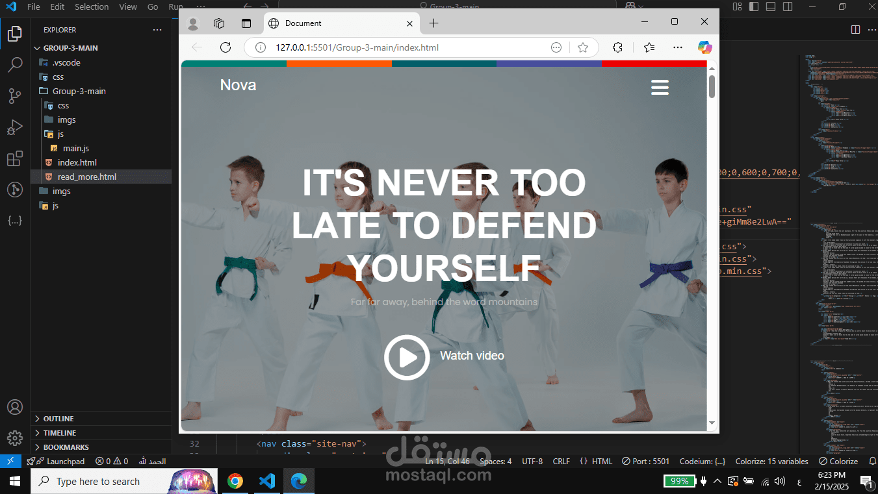Viewport: 878px width, 494px height.
Task: Open the browser Workspaces icon
Action: coord(219,23)
